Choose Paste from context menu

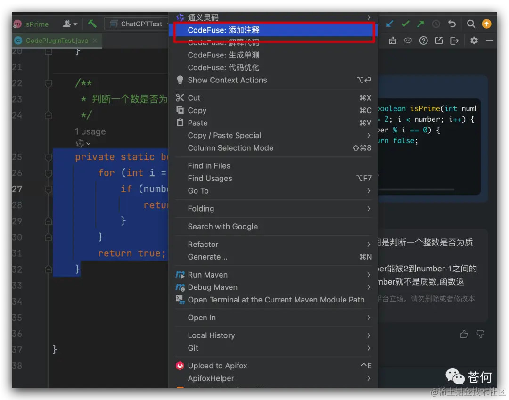[273, 123]
